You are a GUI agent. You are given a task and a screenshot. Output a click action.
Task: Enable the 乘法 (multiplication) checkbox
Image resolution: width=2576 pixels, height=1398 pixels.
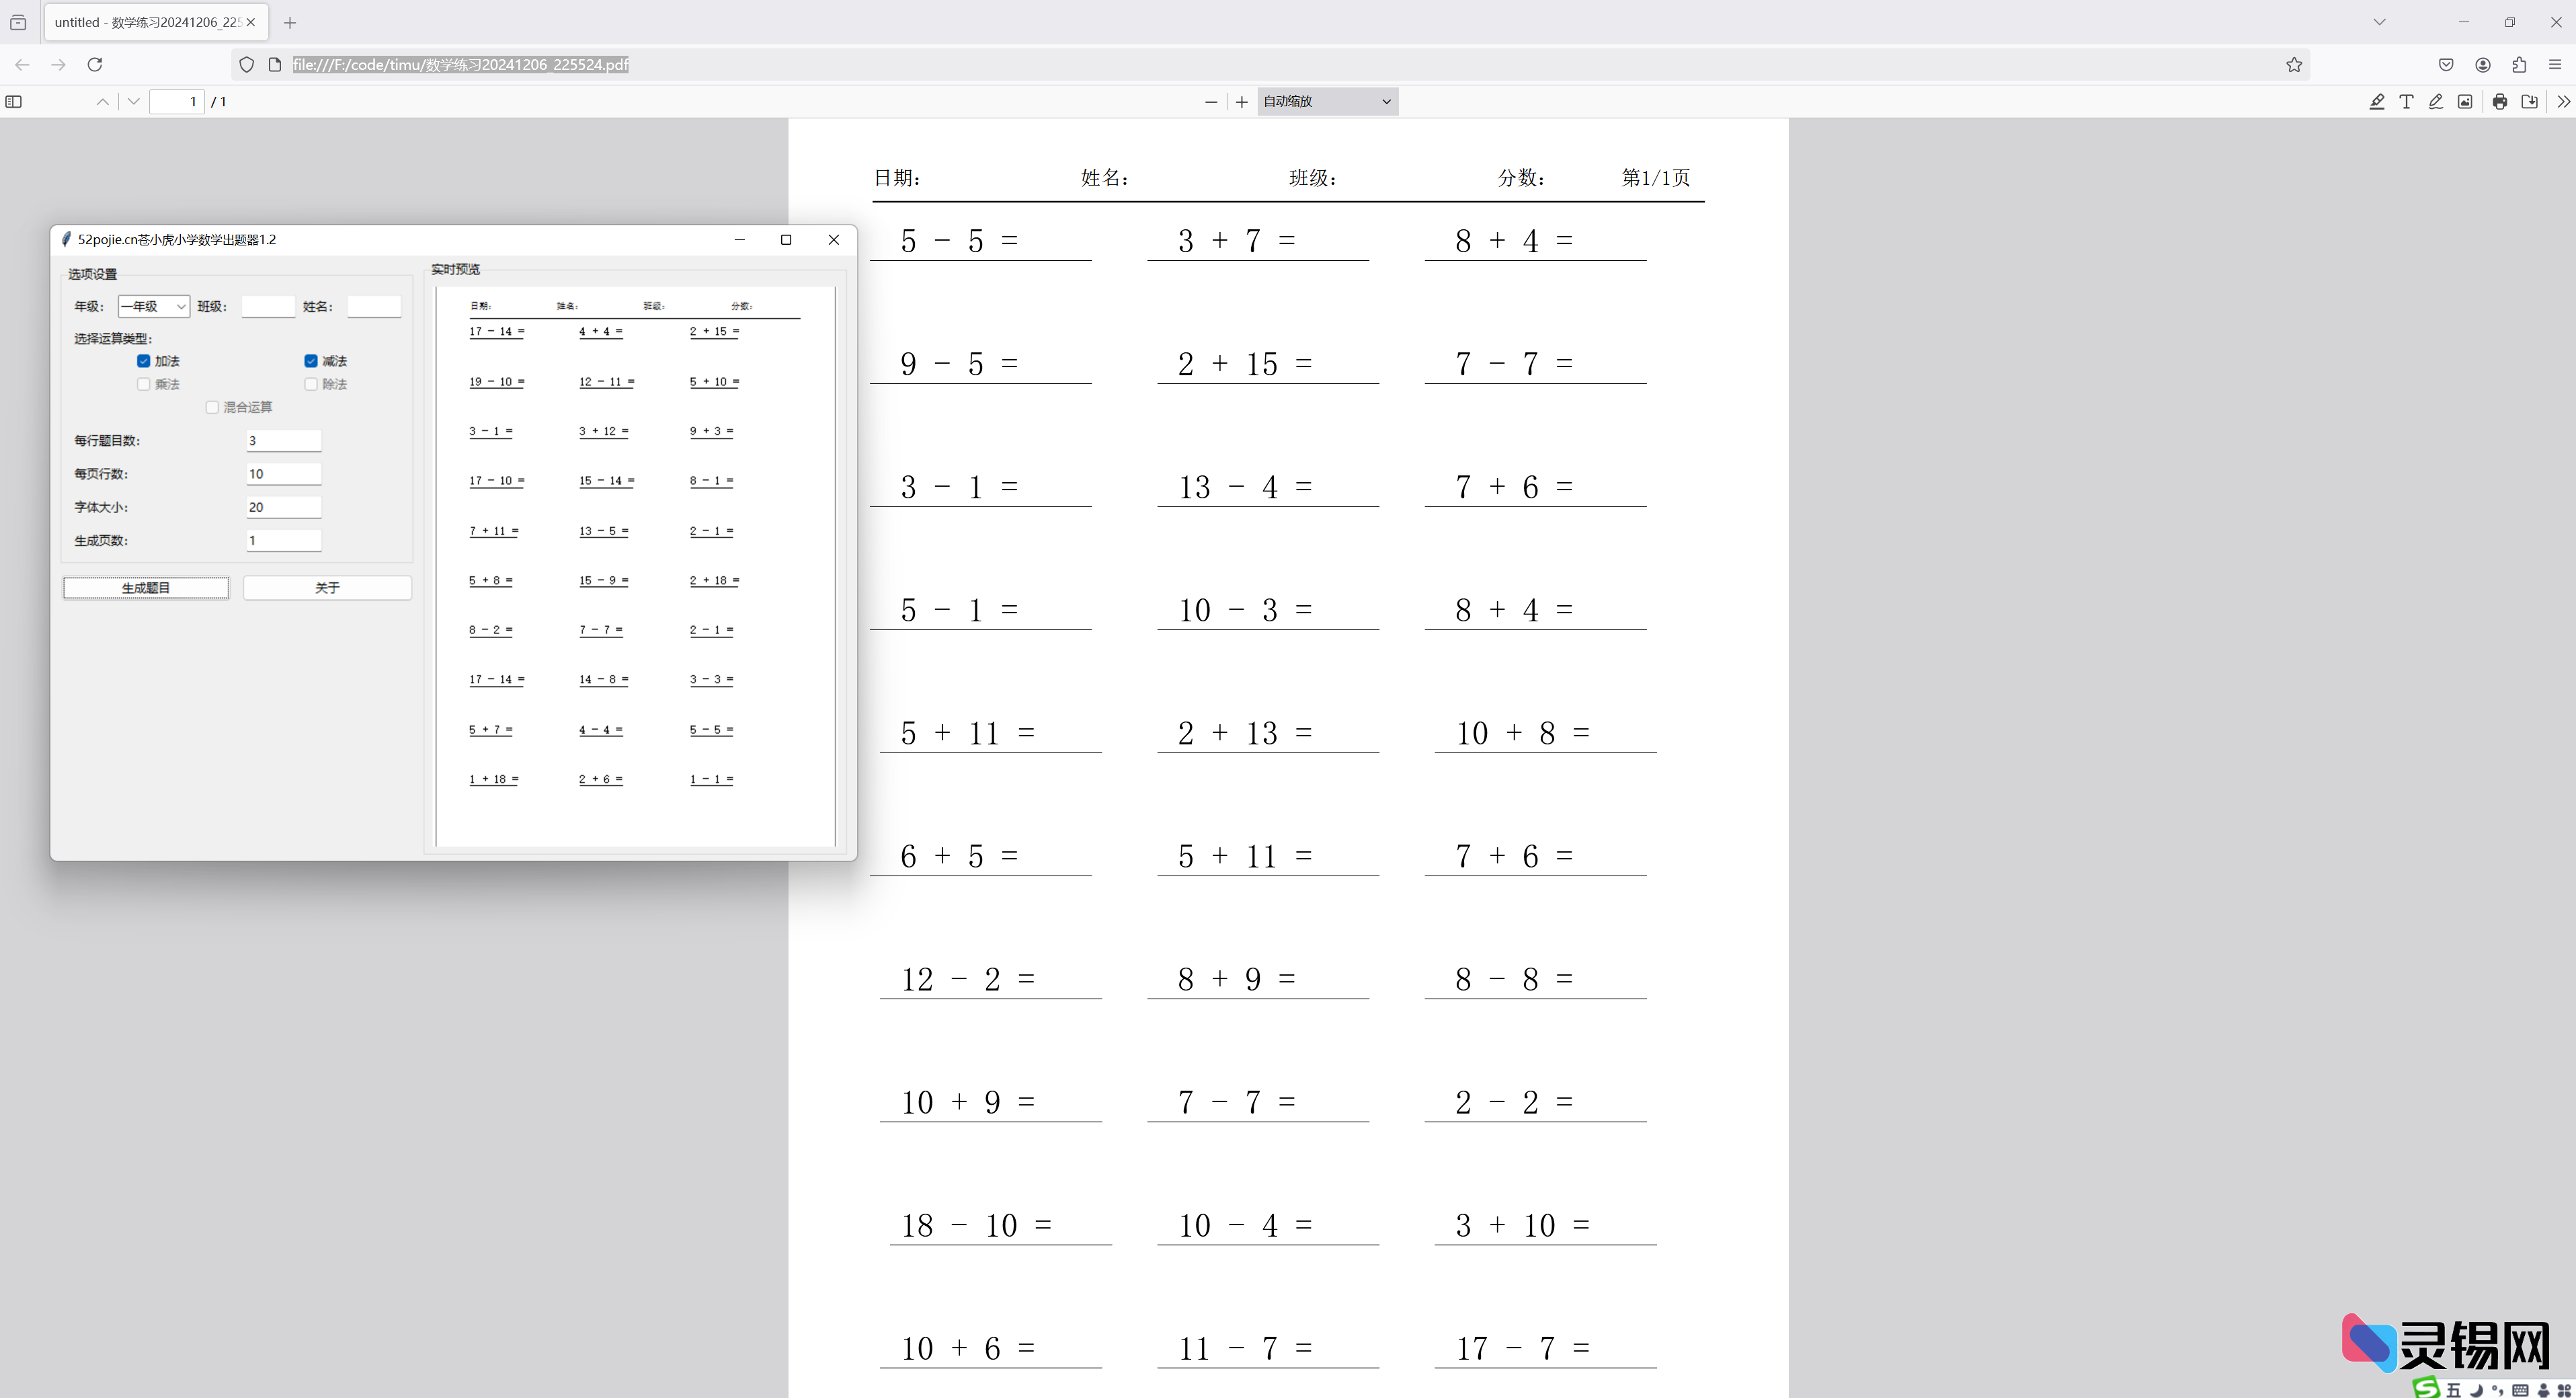(x=144, y=384)
